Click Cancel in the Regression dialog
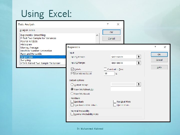This screenshot has height=135, width=180. pyautogui.click(x=159, y=60)
